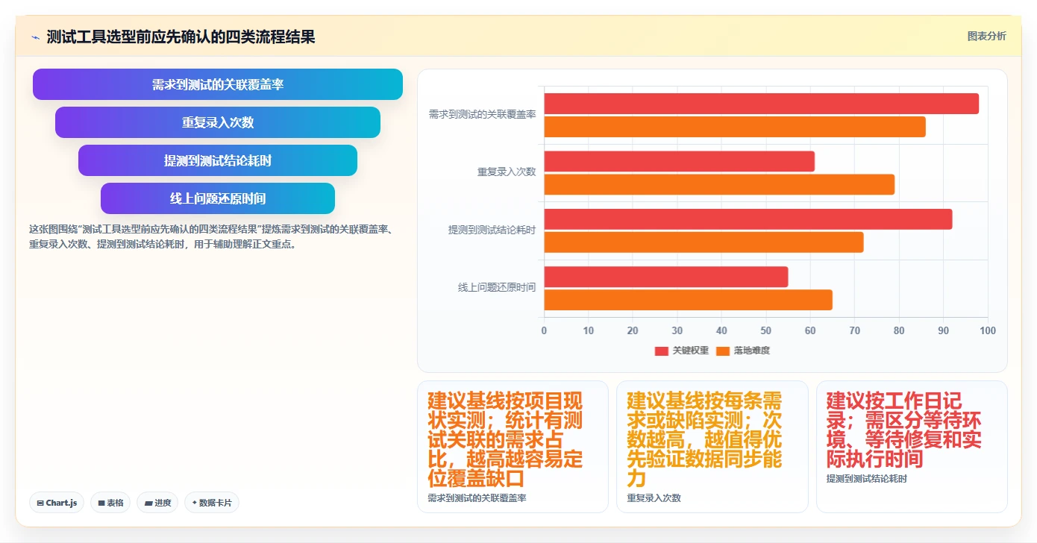Select the 提测到测试结论耗时 funnel stage

pos(218,160)
